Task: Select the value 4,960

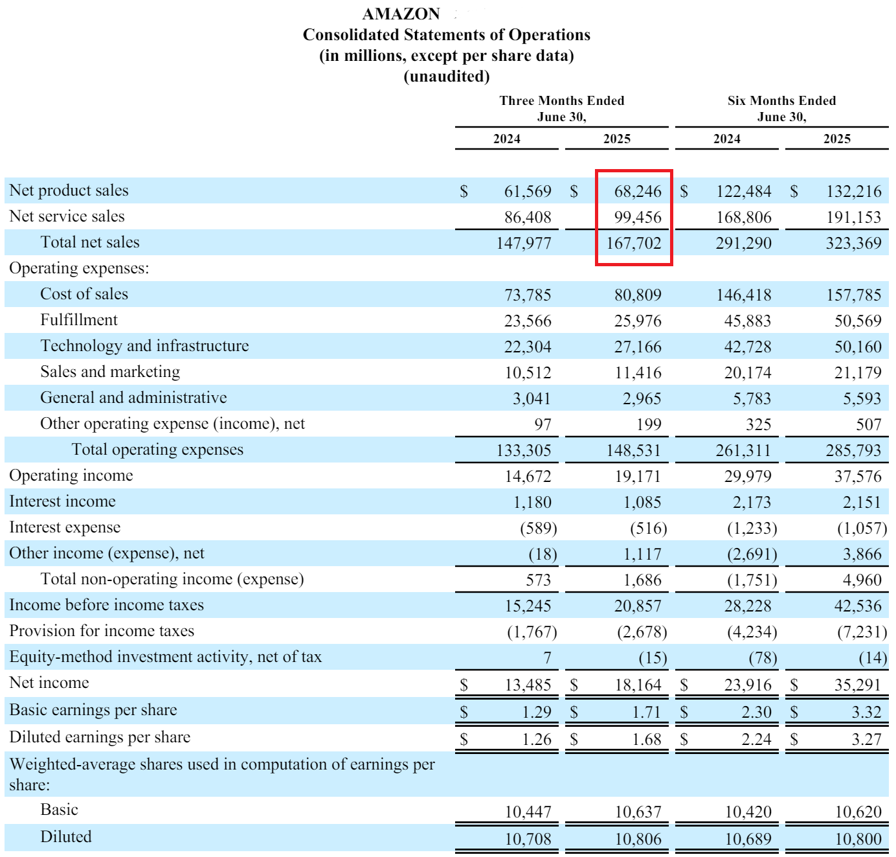Action: click(x=862, y=580)
